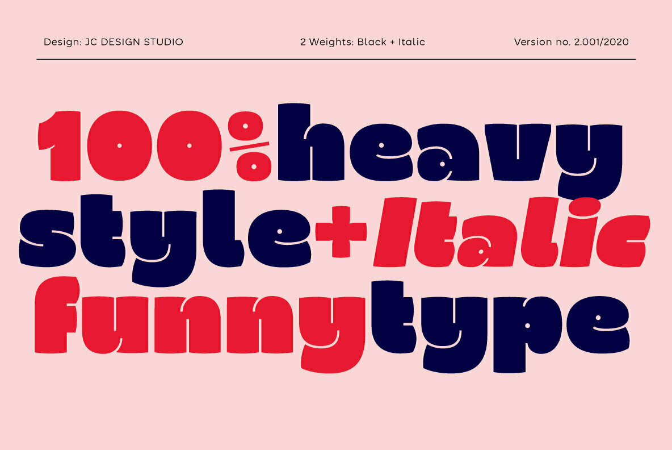Select the first zero in 100

(118, 146)
